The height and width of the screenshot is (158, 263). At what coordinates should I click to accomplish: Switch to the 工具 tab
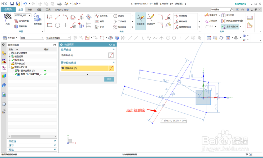tap(48, 9)
